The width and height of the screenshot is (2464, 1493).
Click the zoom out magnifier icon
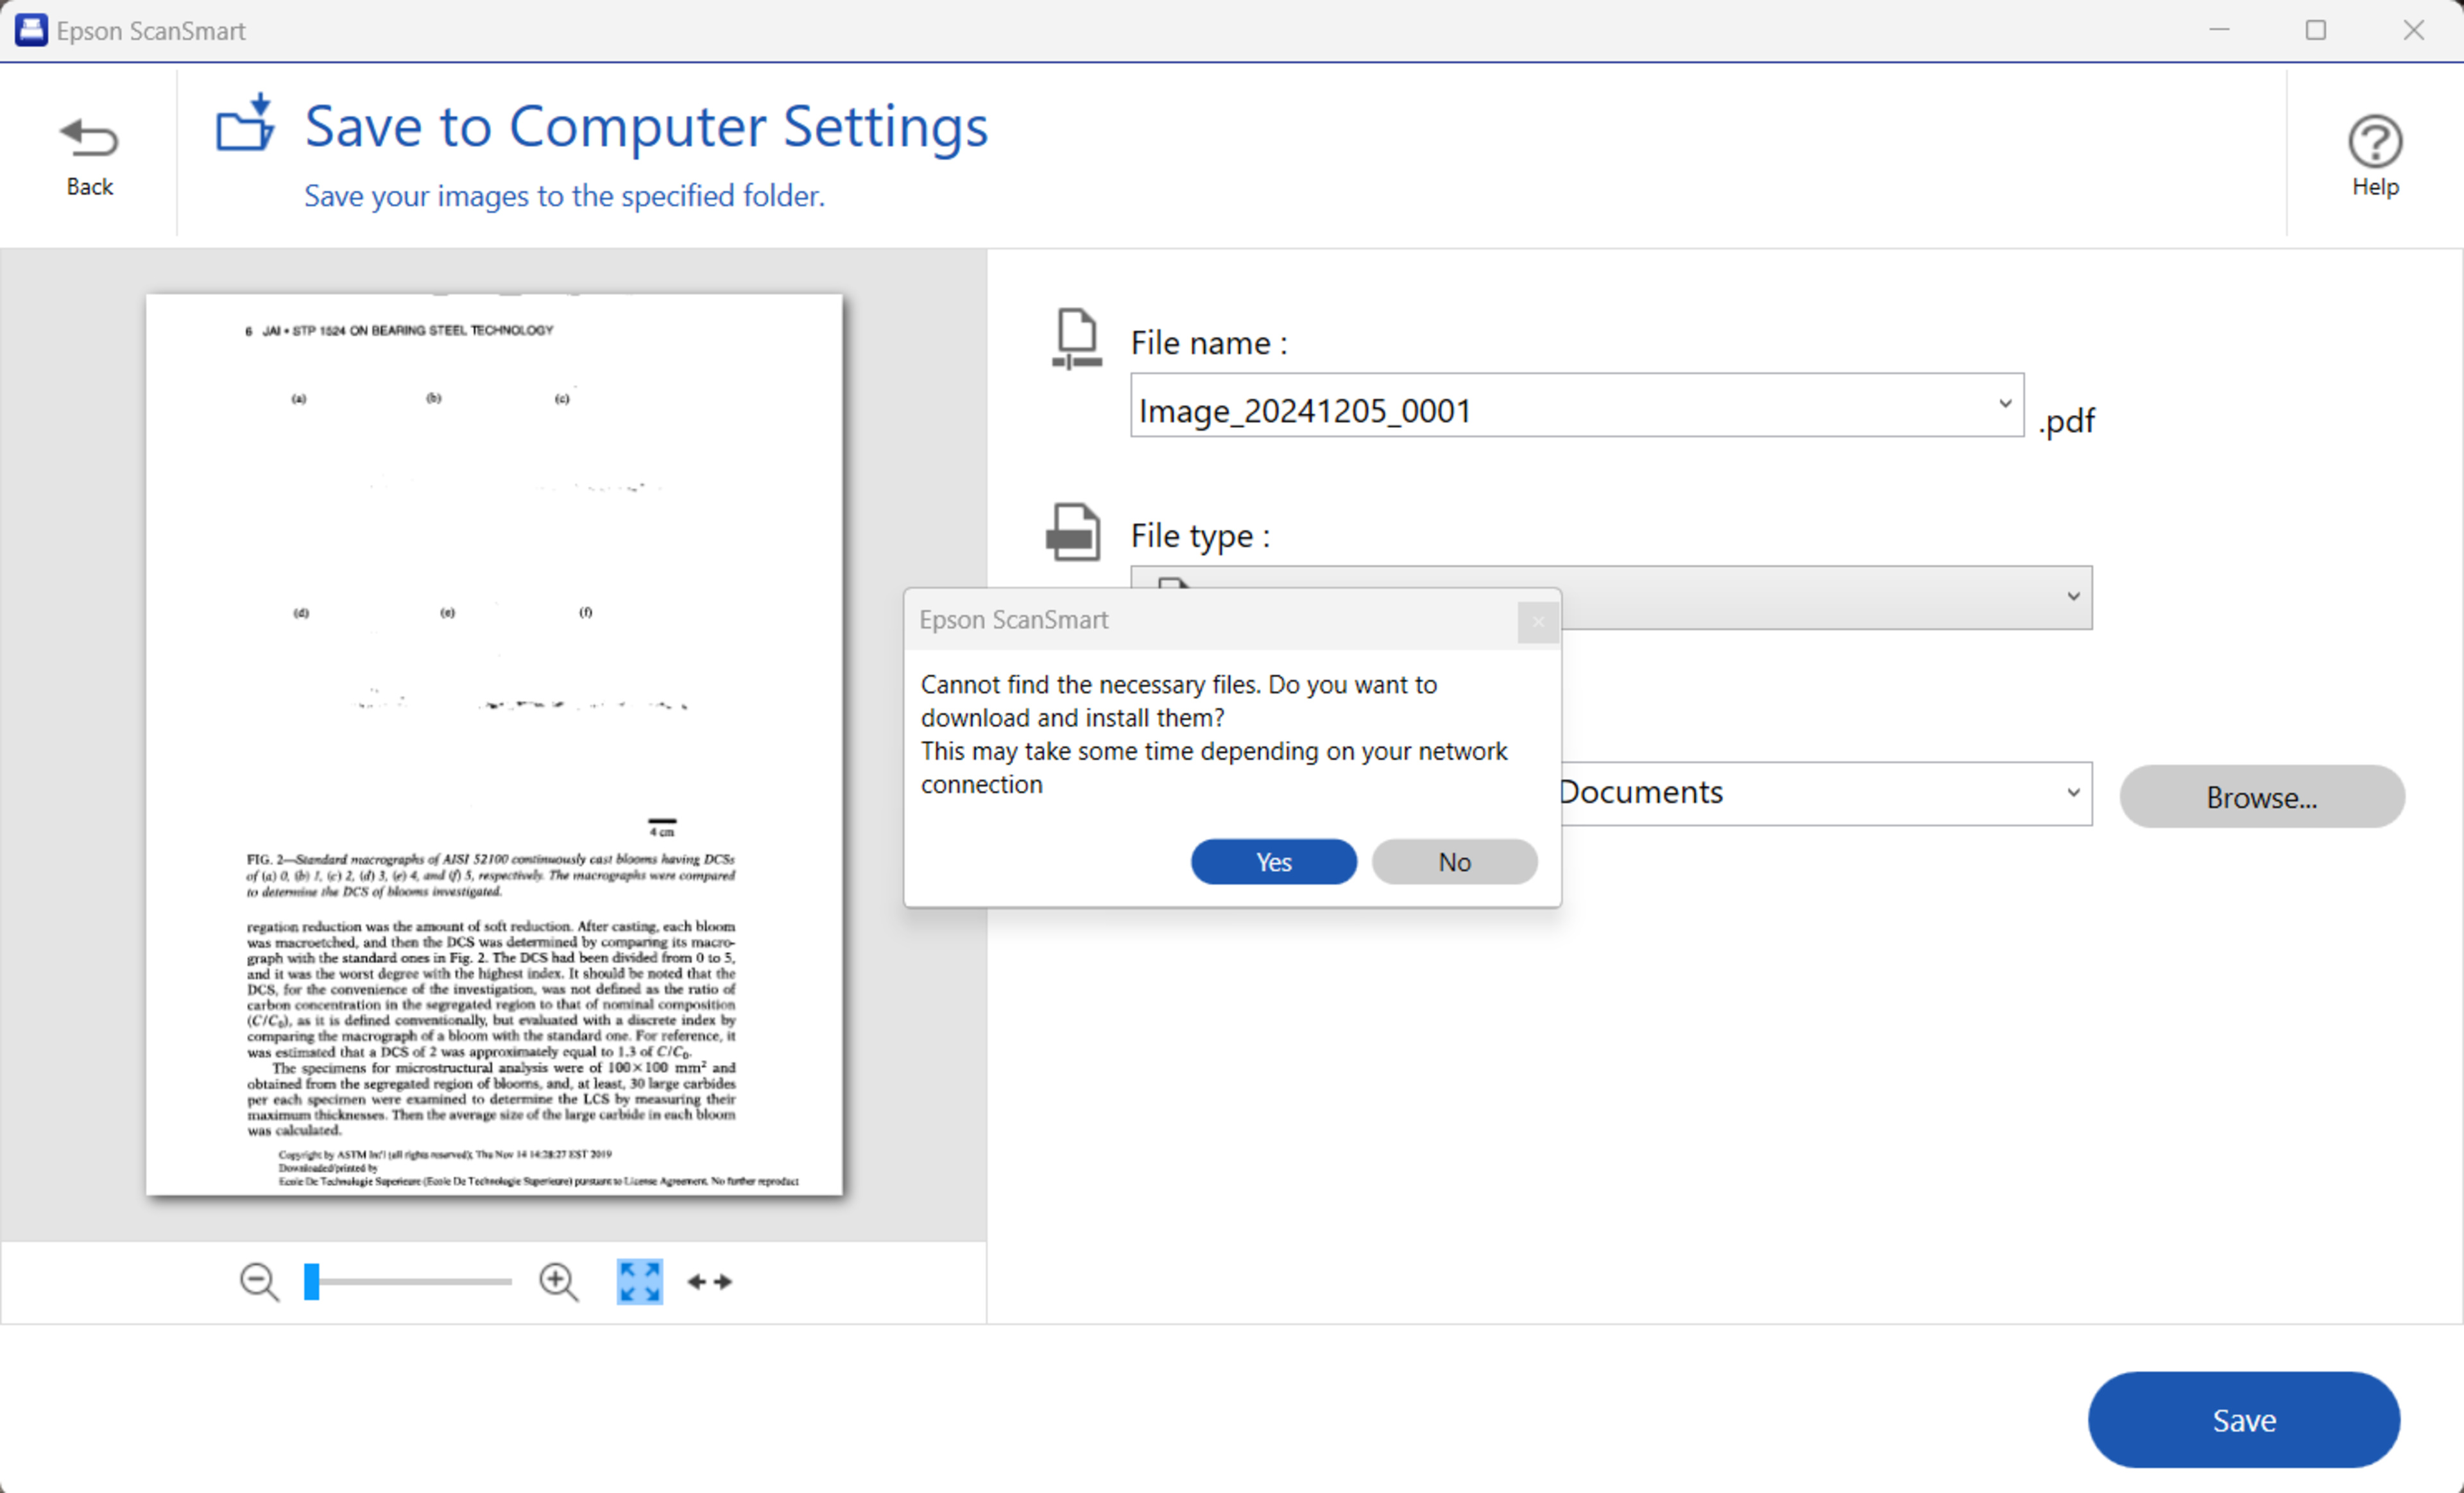point(259,1281)
